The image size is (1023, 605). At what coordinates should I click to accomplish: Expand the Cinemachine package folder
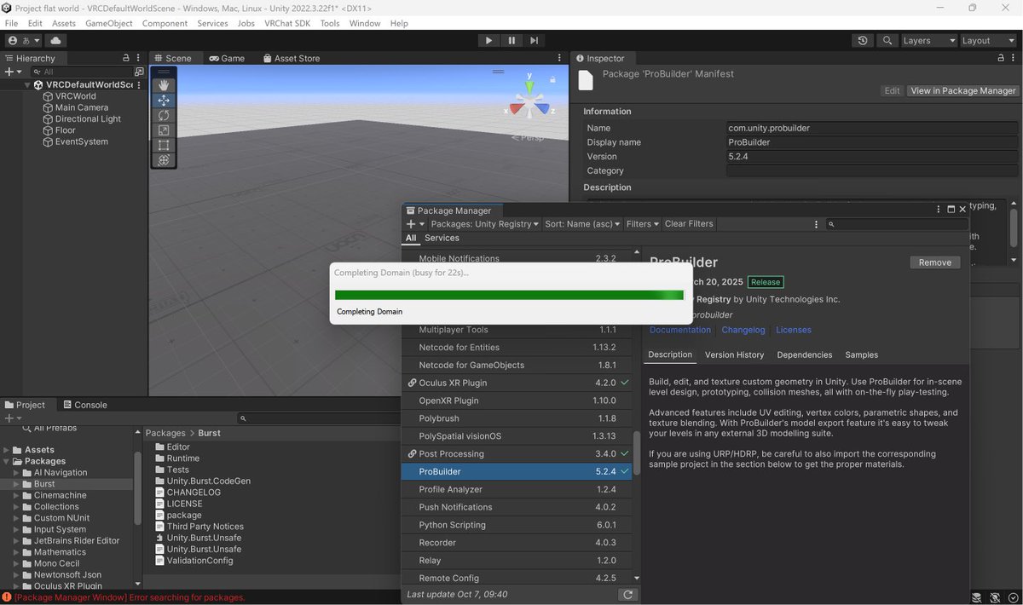pos(16,495)
